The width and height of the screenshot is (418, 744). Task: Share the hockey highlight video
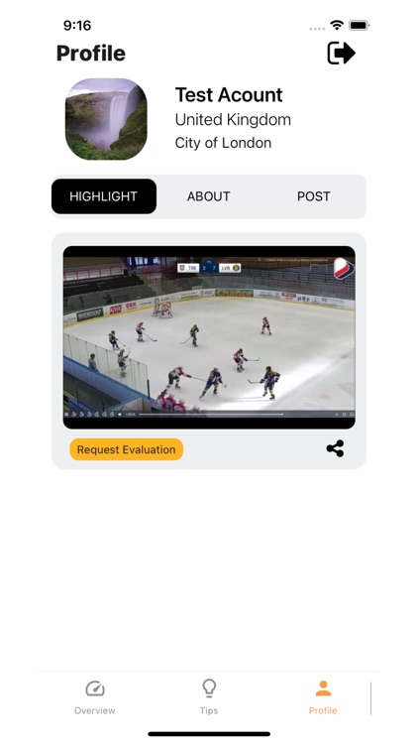tap(335, 448)
